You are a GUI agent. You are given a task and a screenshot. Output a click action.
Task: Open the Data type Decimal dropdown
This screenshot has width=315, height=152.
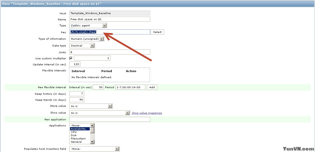point(82,46)
